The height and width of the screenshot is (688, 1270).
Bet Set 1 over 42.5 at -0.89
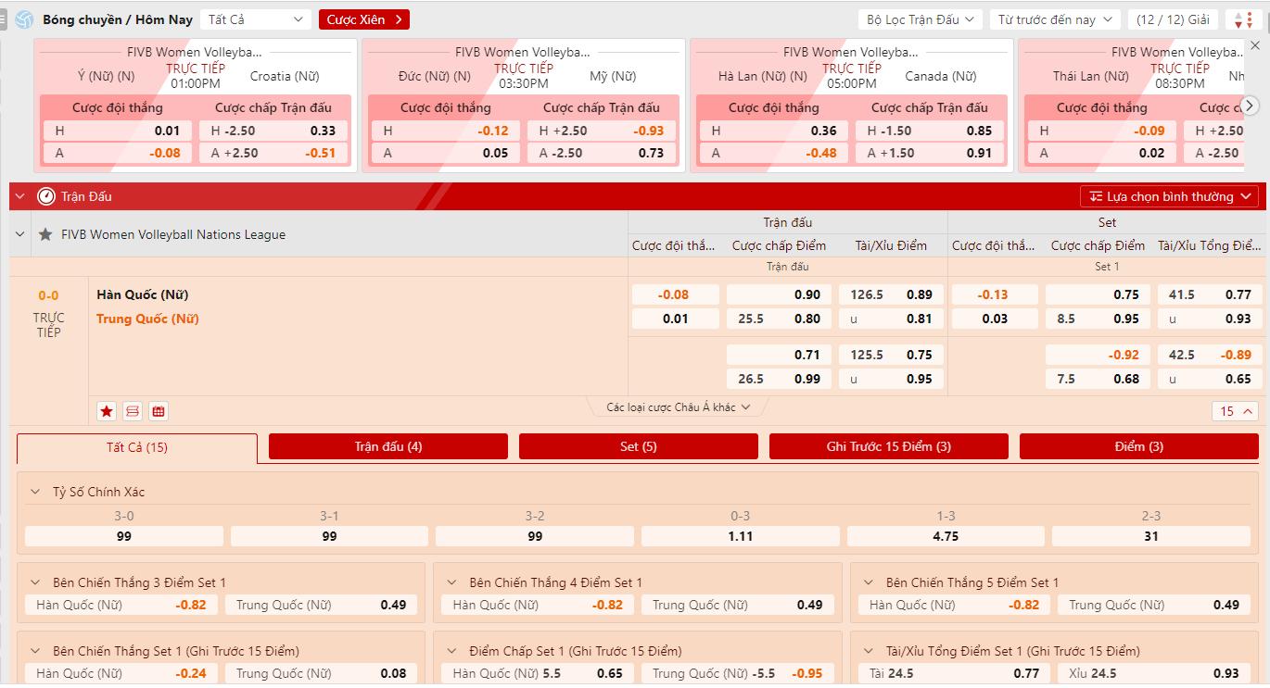[x=1210, y=355]
